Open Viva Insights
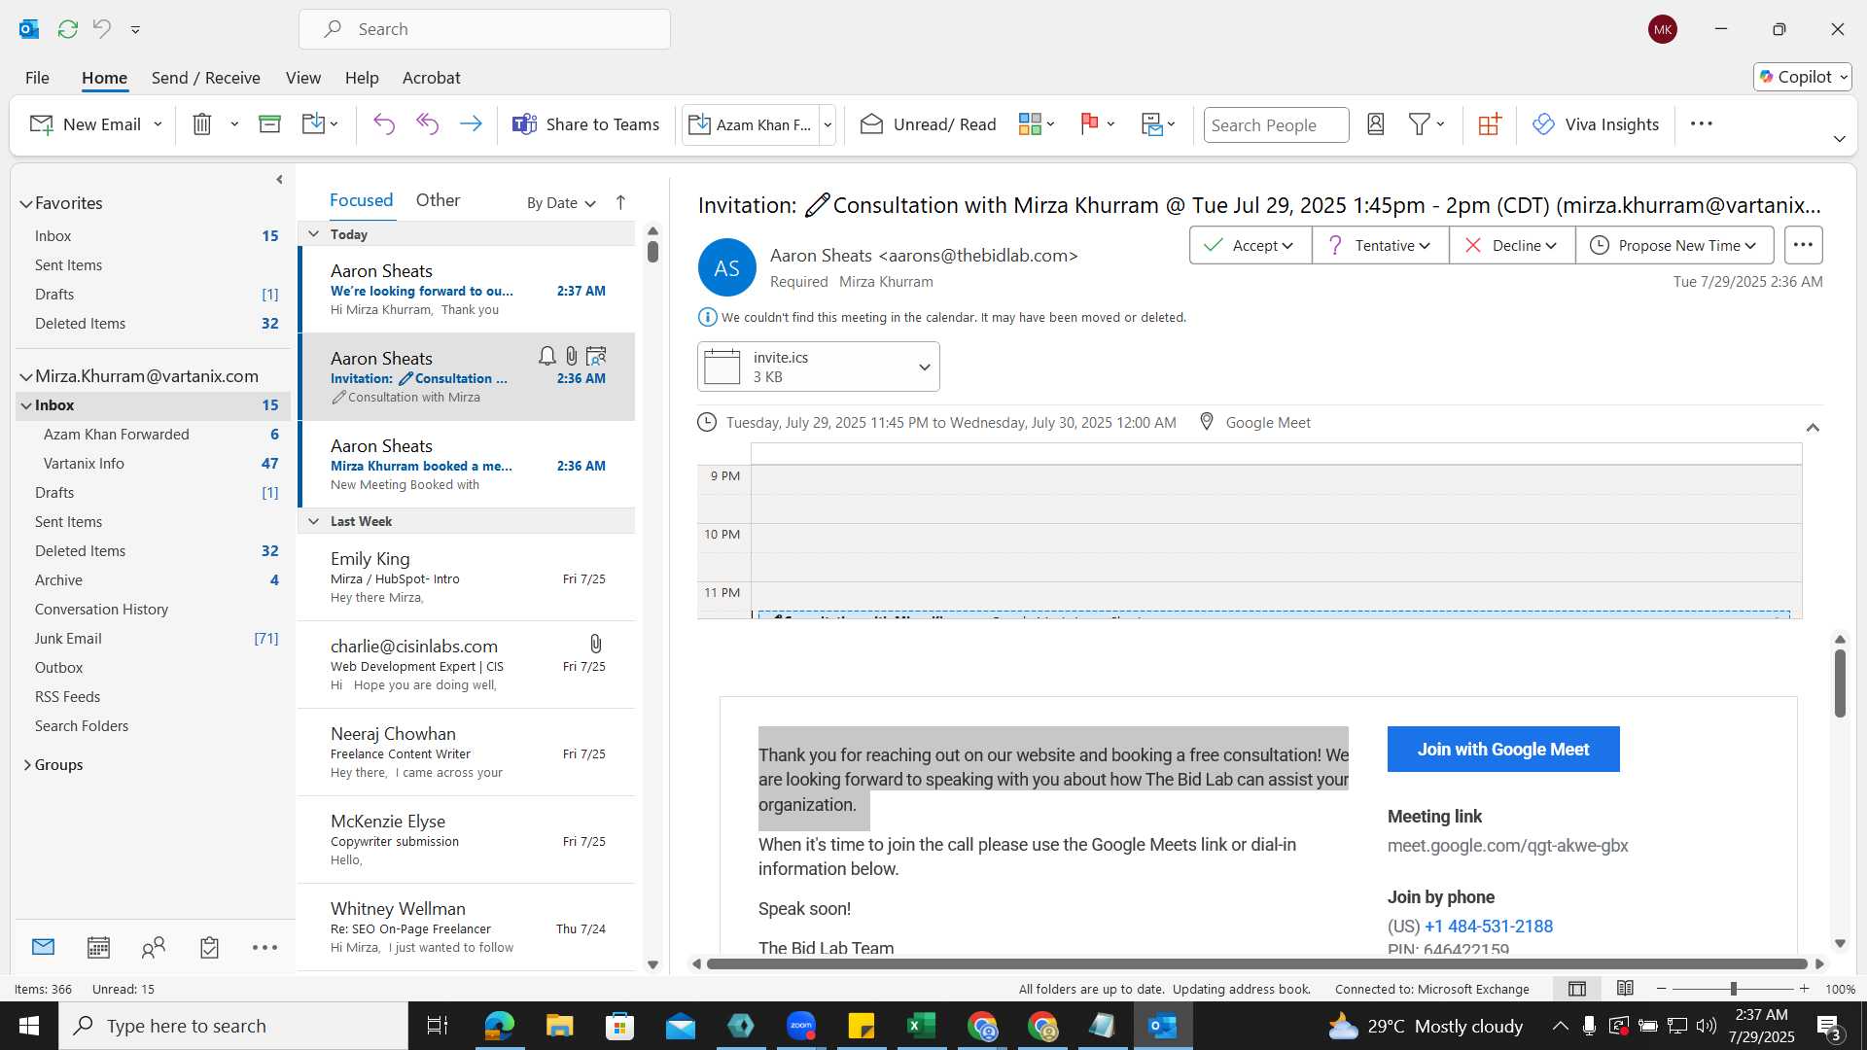Screen dimensions: 1867x1050 pyautogui.click(x=1596, y=124)
